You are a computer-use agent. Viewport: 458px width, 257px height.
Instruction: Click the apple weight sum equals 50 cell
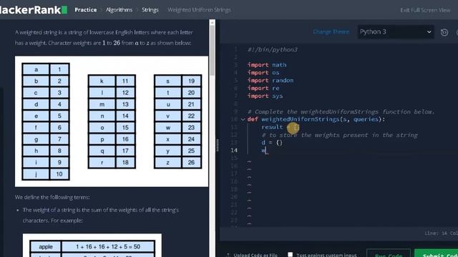[x=108, y=247]
